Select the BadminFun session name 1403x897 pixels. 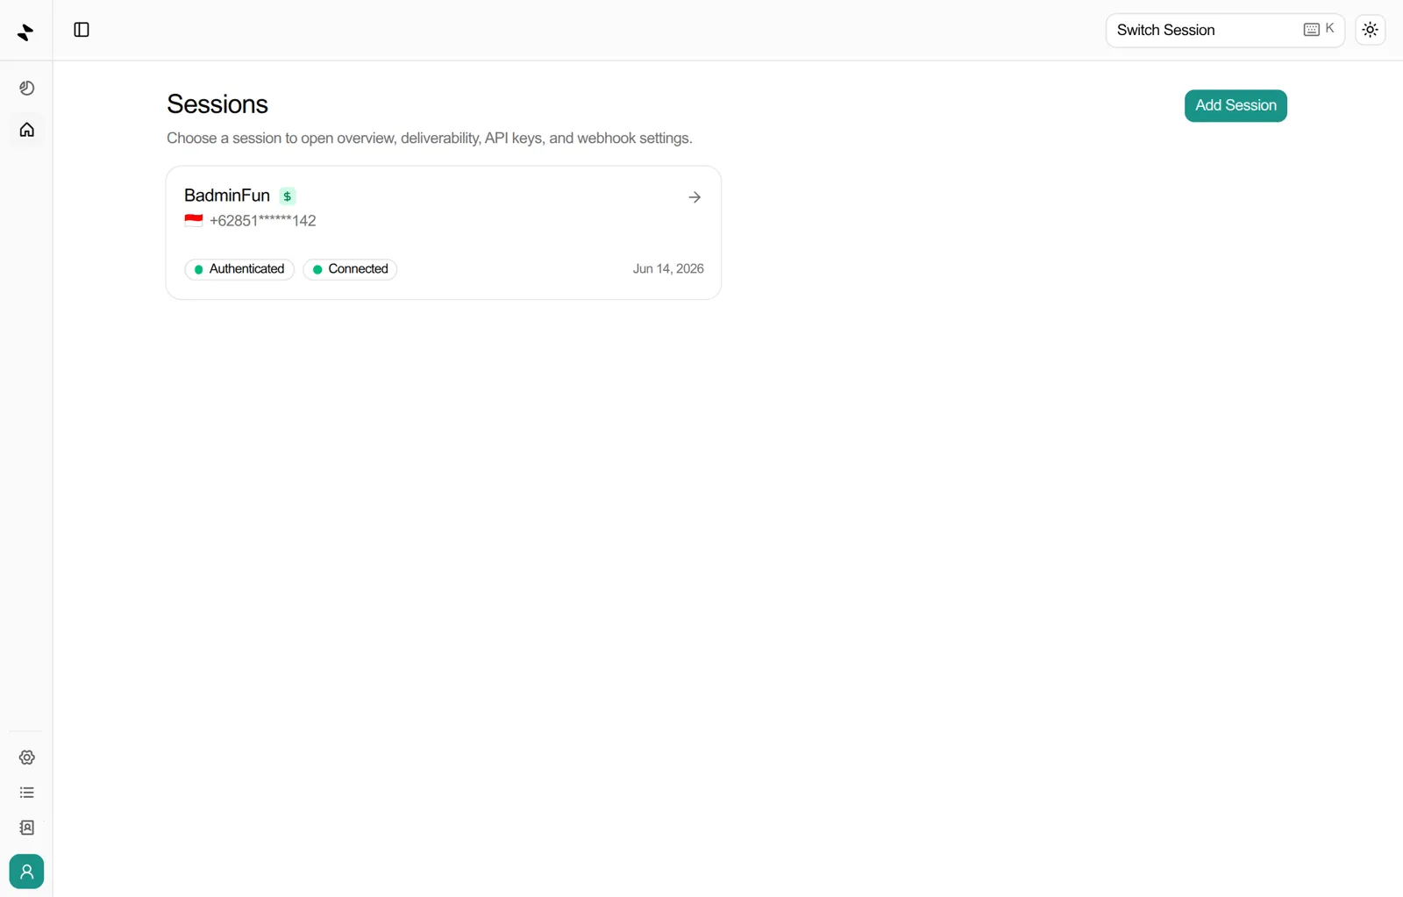pyautogui.click(x=227, y=196)
